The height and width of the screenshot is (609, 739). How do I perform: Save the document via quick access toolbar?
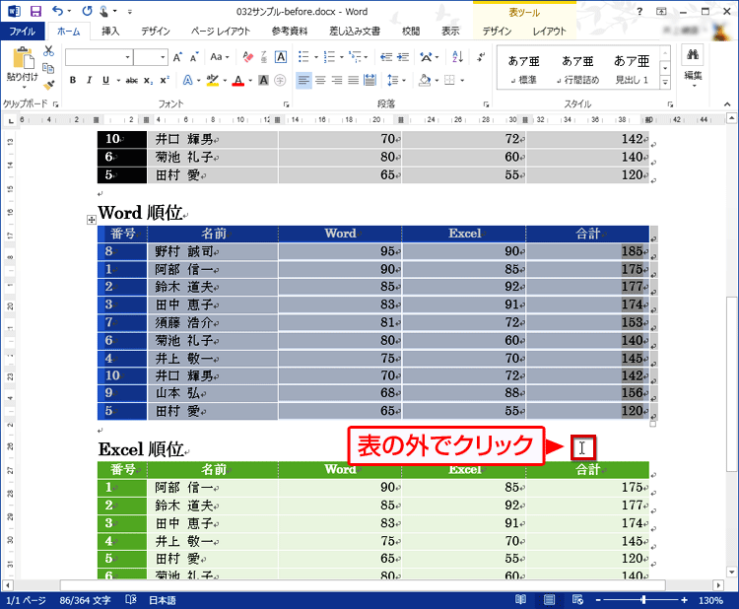tap(35, 11)
